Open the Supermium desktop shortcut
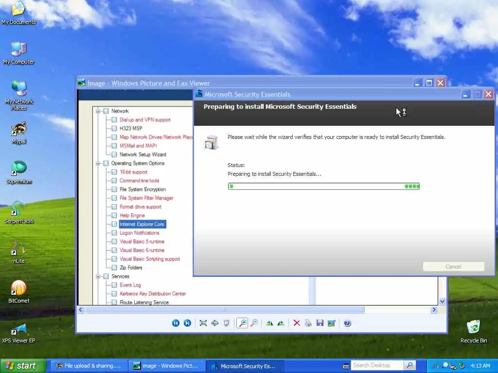The height and width of the screenshot is (373, 498). coord(19,173)
